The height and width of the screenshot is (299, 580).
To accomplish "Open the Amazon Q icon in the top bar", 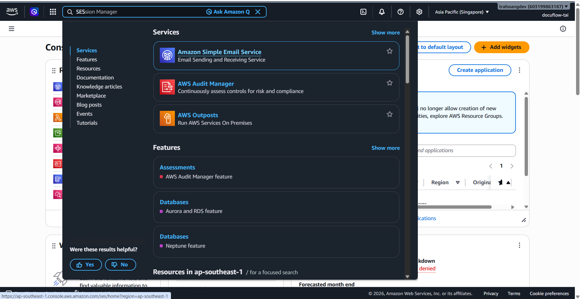I will tap(34, 12).
